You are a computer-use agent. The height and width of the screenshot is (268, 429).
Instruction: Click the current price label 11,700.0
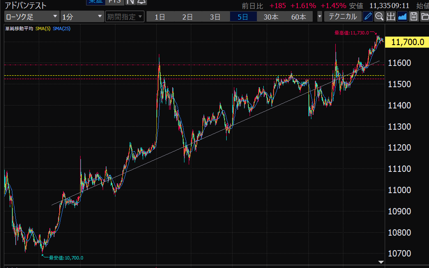click(407, 42)
